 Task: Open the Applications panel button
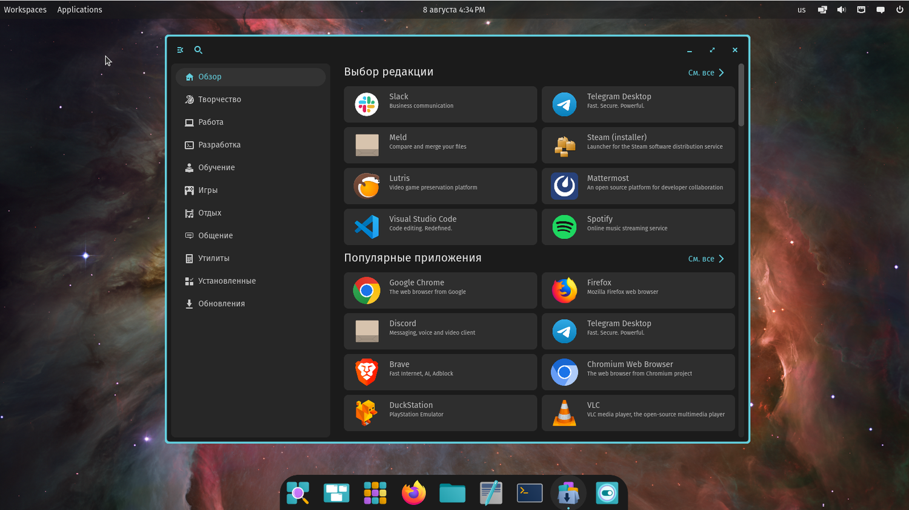tap(80, 10)
